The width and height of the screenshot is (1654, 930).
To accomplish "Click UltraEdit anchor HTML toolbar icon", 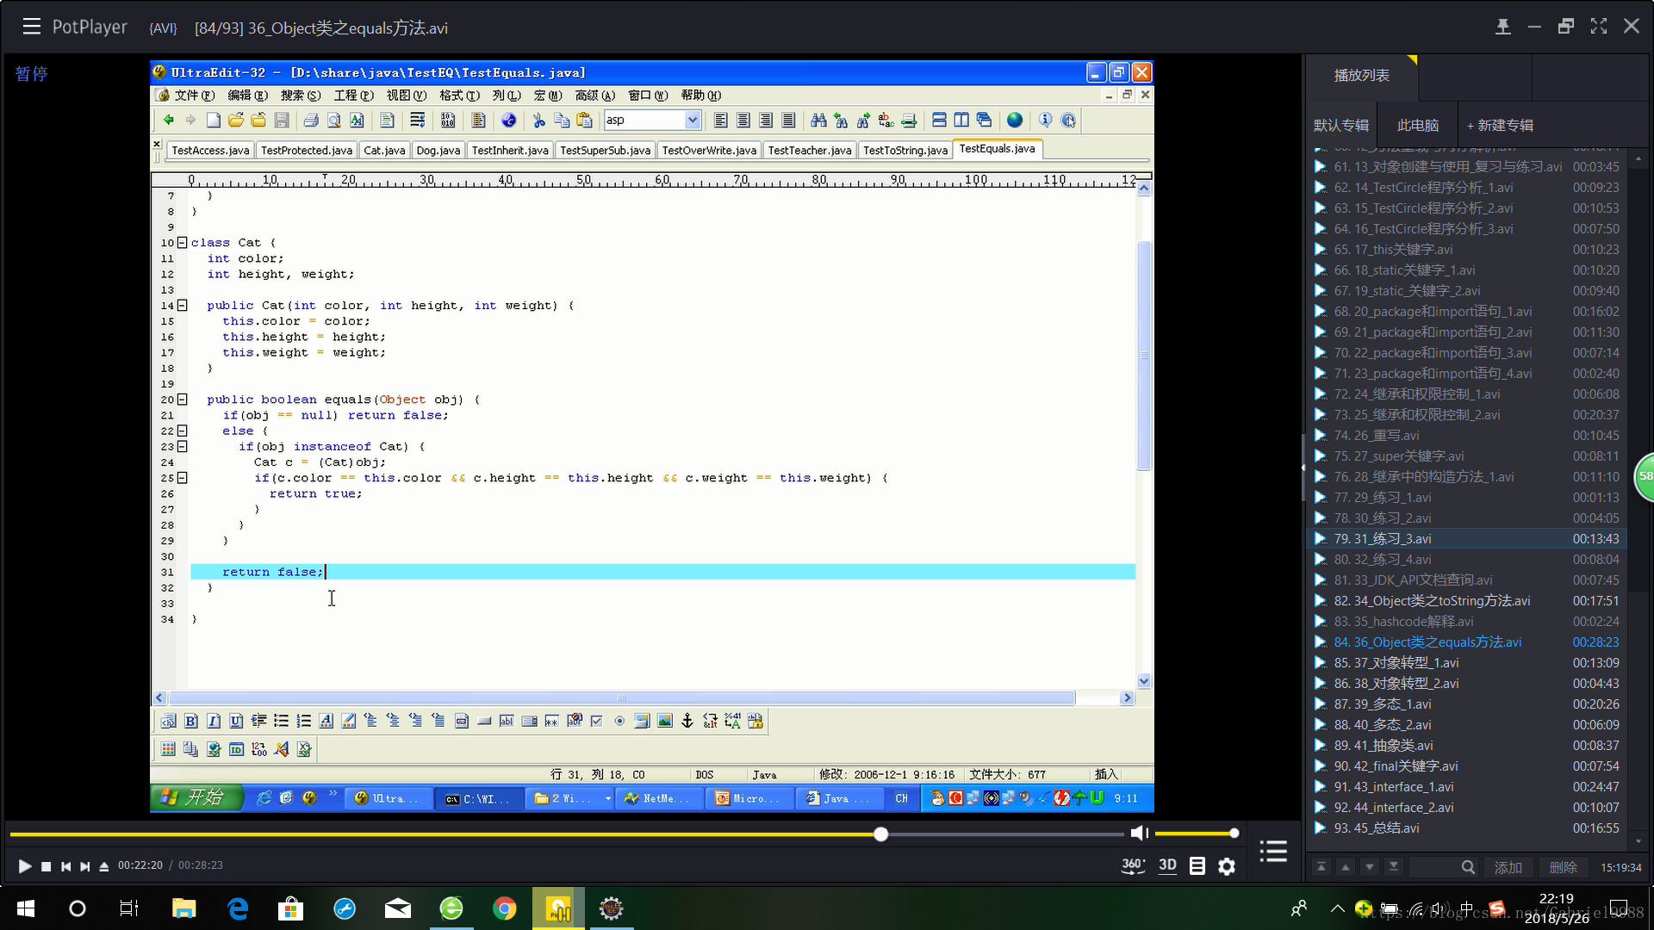I will pyautogui.click(x=687, y=722).
